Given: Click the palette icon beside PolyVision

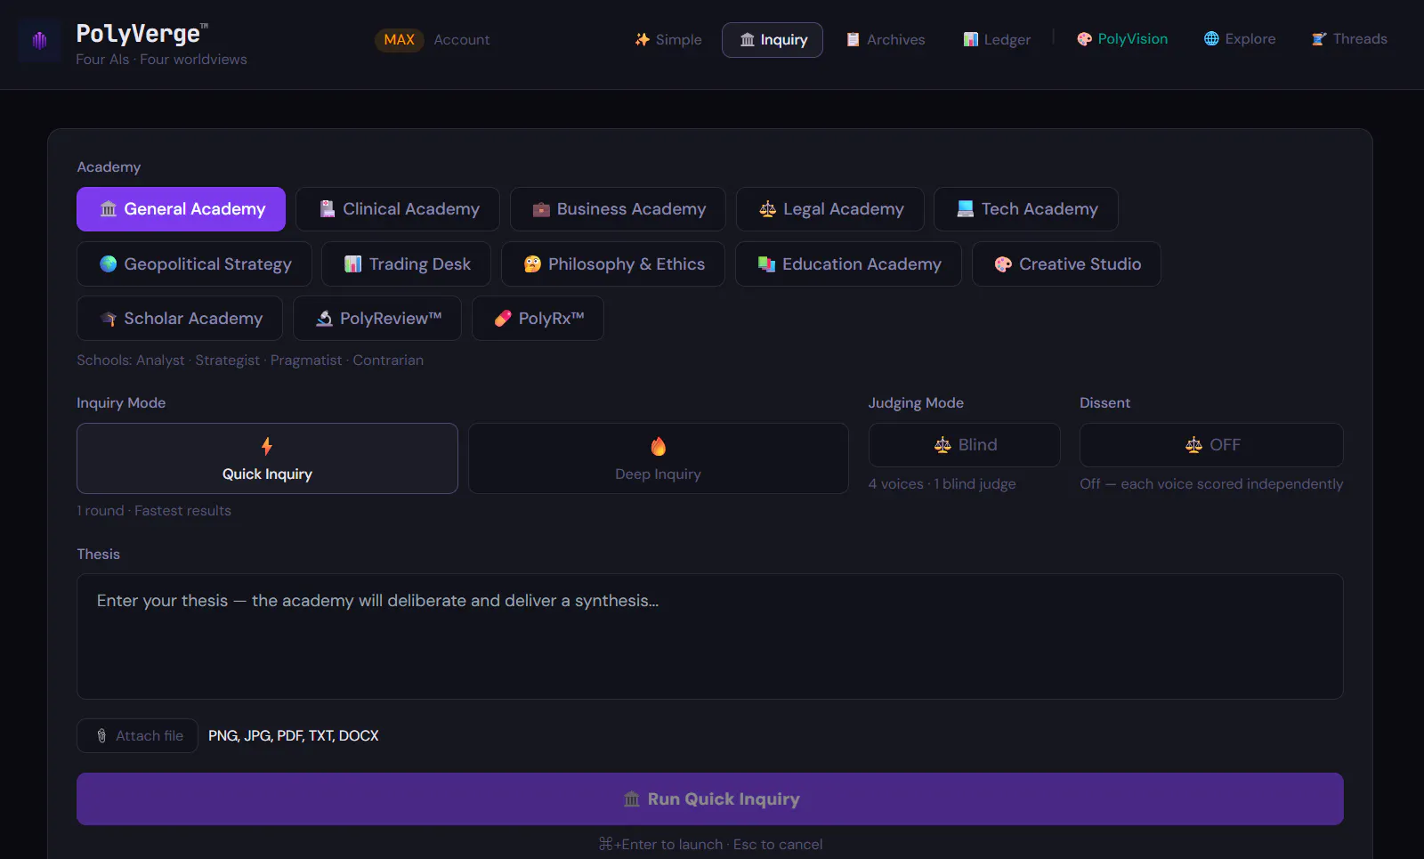Looking at the screenshot, I should (x=1084, y=39).
